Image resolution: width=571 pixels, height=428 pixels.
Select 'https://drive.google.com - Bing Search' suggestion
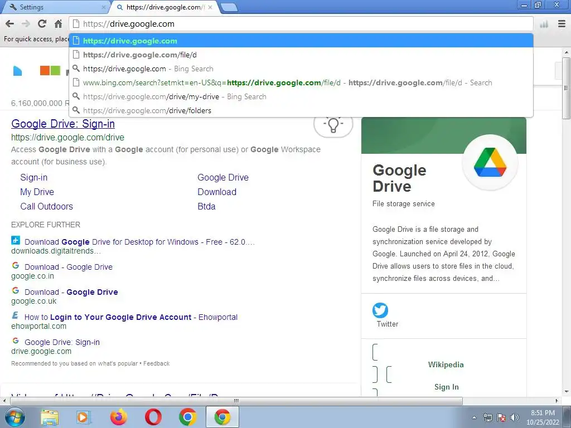point(301,69)
